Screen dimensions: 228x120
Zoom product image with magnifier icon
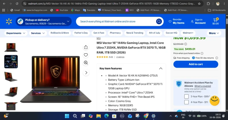pyautogui.click(x=86, y=63)
